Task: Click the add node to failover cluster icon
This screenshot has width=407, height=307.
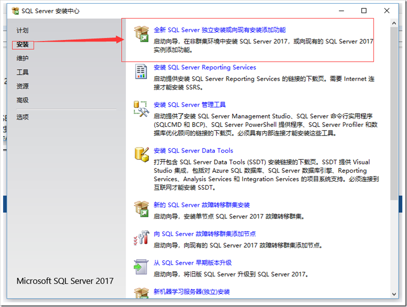Action: coord(142,238)
